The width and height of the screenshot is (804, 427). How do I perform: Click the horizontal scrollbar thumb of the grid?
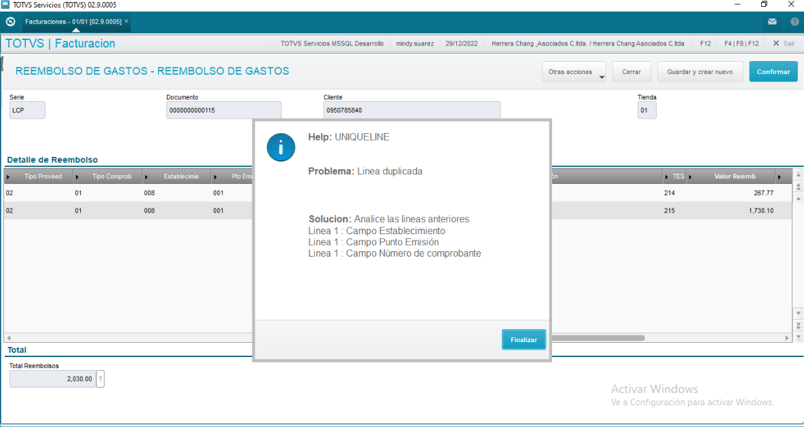pyautogui.click(x=598, y=338)
